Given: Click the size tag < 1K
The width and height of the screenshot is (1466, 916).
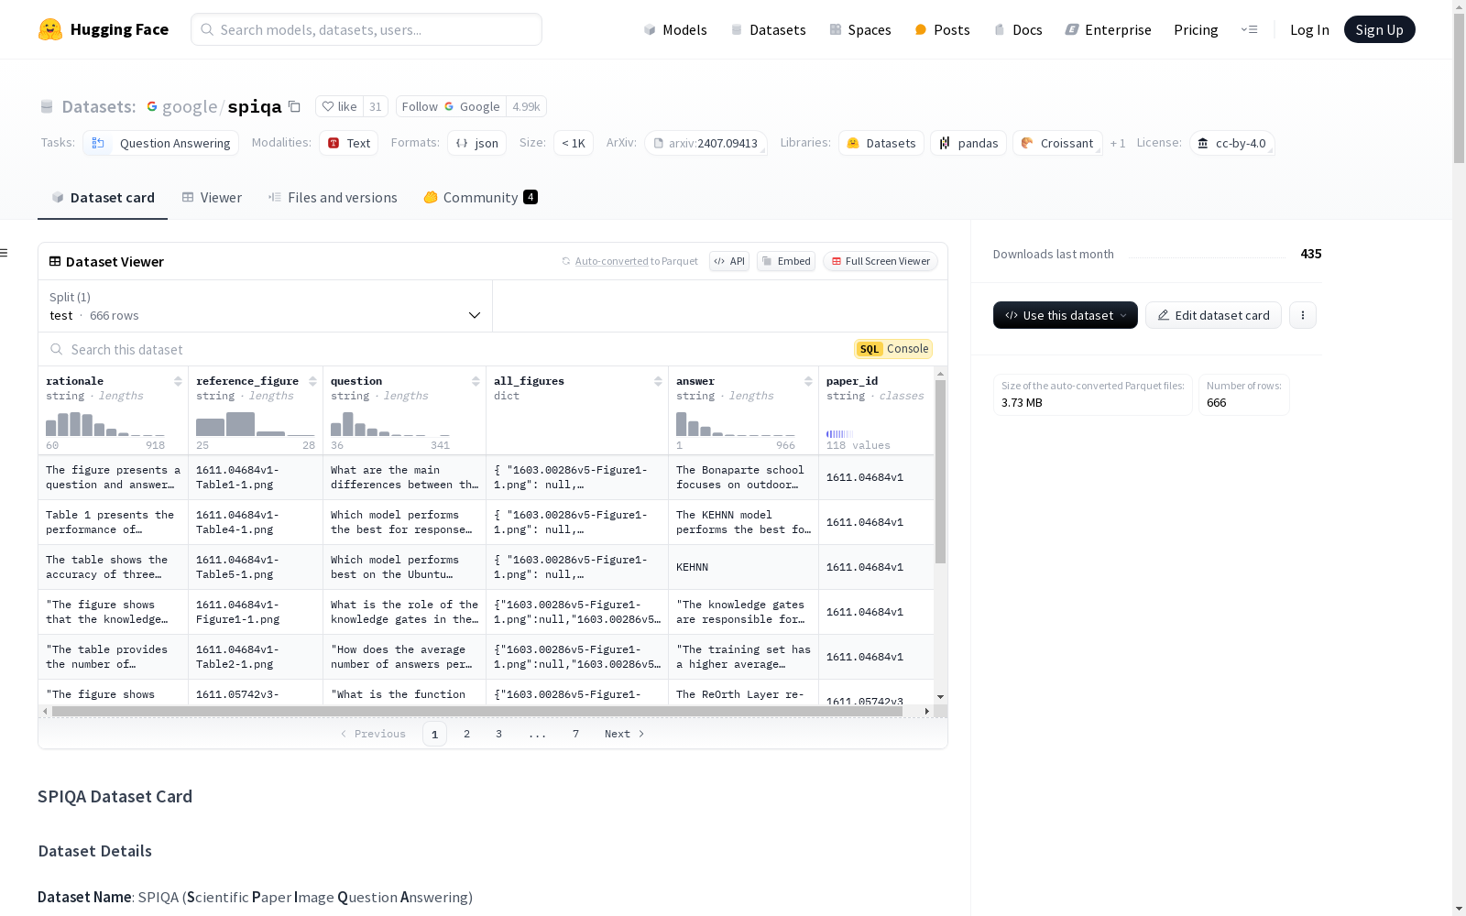Looking at the screenshot, I should 574,143.
